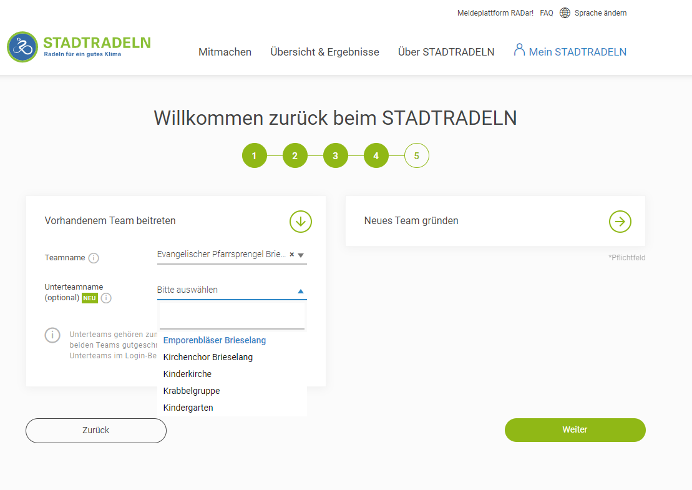The image size is (692, 490).
Task: Click the Meldeplattform RADar! link
Action: (495, 13)
